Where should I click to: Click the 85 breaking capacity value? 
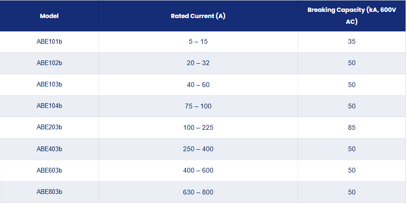pos(352,127)
